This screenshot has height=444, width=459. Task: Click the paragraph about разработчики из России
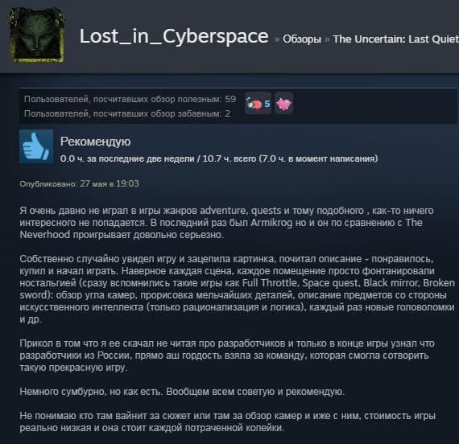coord(227,356)
